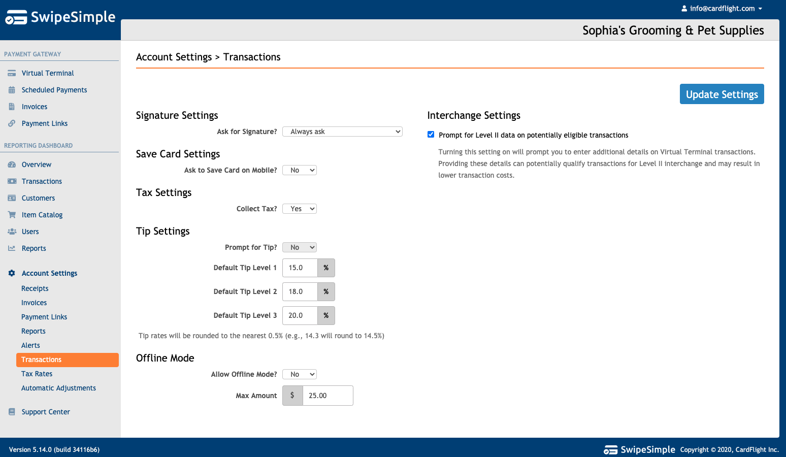Click the SwipeSimple logo in the top left
786x457 pixels.
pyautogui.click(x=60, y=17)
